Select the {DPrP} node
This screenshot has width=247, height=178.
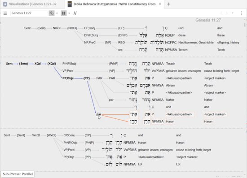pos(123,35)
